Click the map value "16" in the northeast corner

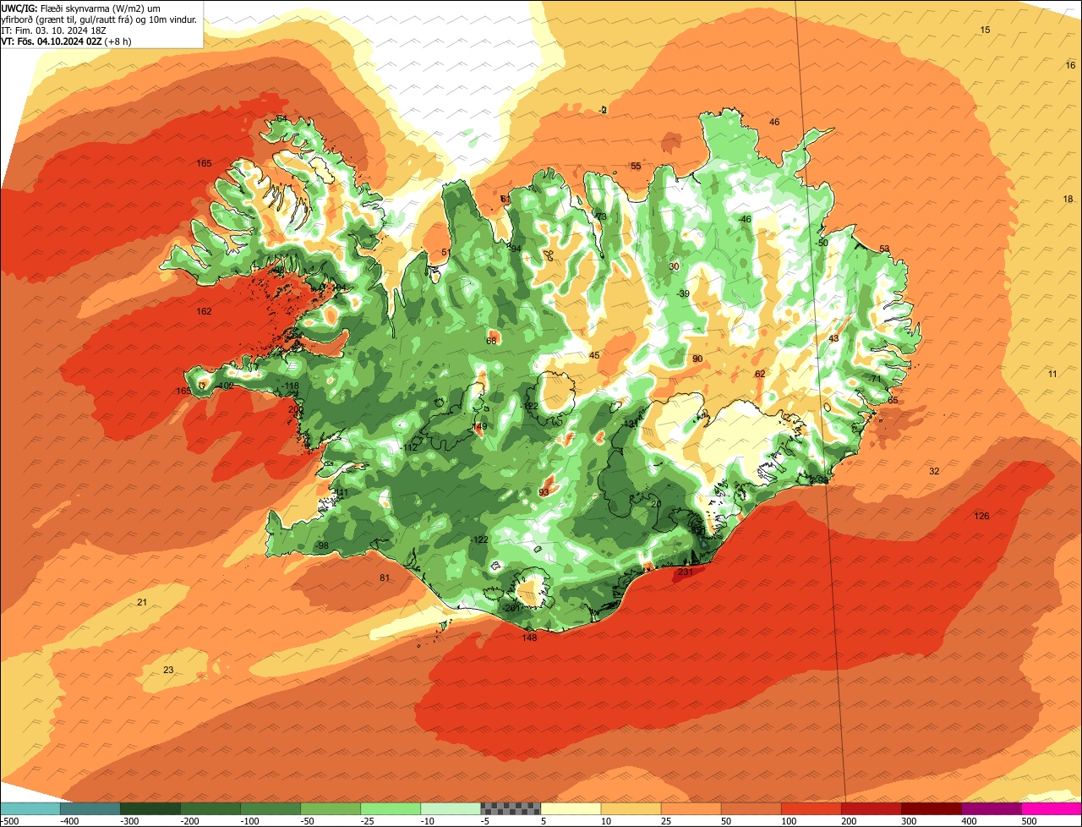click(1070, 65)
